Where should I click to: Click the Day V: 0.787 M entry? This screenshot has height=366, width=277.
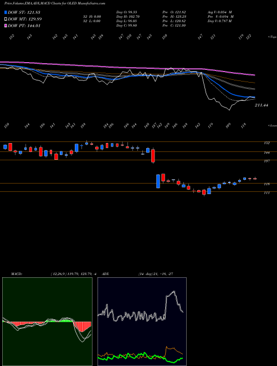click(x=219, y=21)
